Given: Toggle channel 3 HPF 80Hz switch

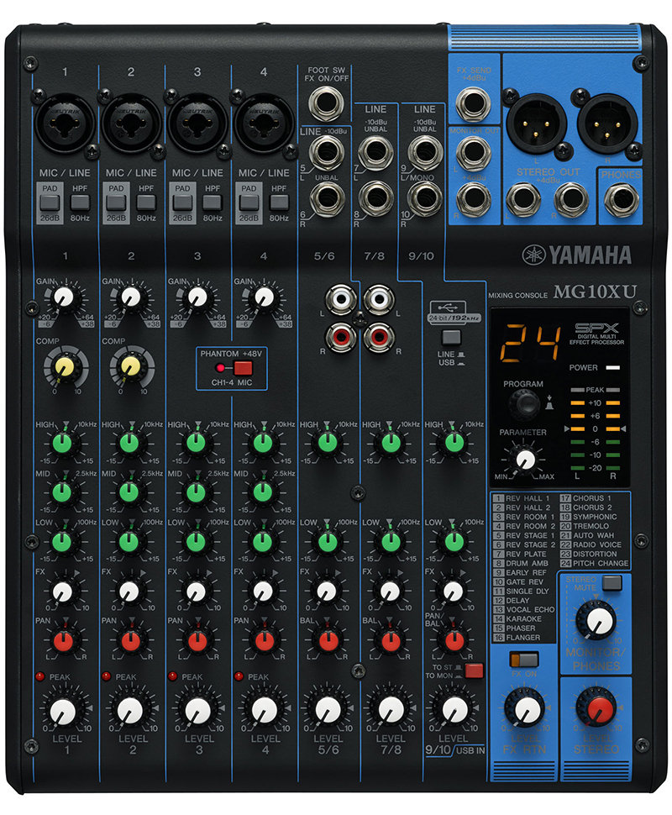Looking at the screenshot, I should [x=213, y=202].
